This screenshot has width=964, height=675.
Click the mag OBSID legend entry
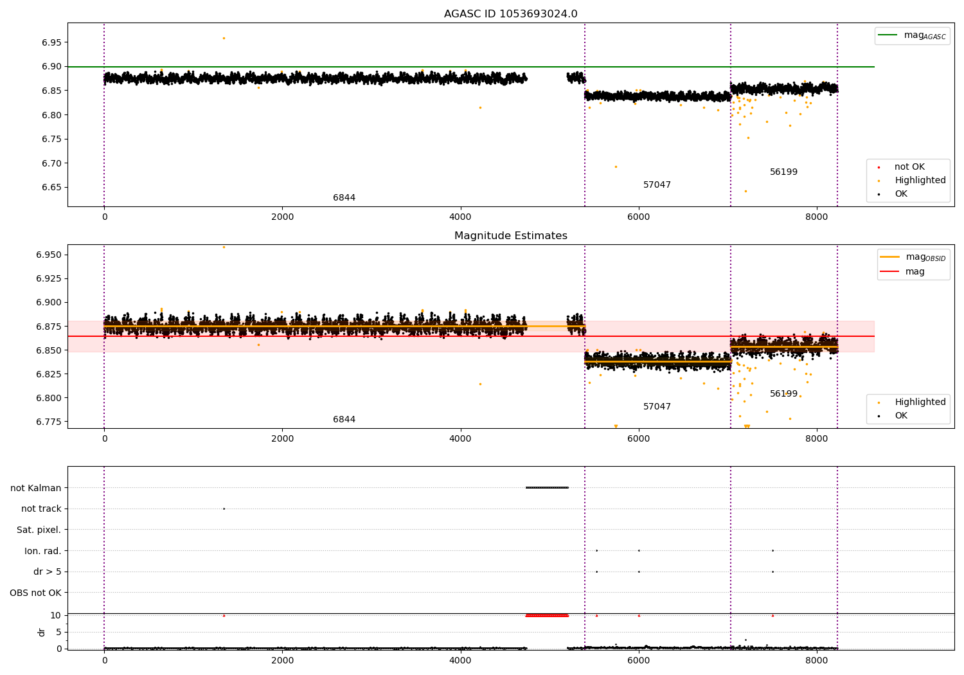[x=913, y=257]
